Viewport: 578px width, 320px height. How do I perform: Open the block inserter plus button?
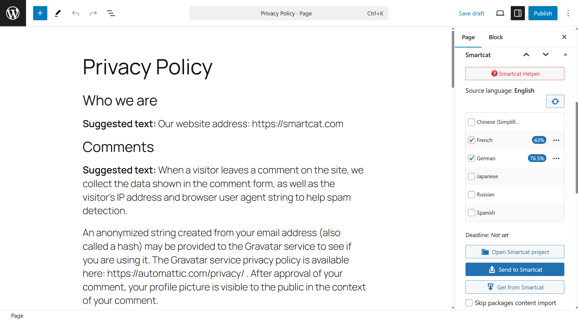pyautogui.click(x=40, y=13)
